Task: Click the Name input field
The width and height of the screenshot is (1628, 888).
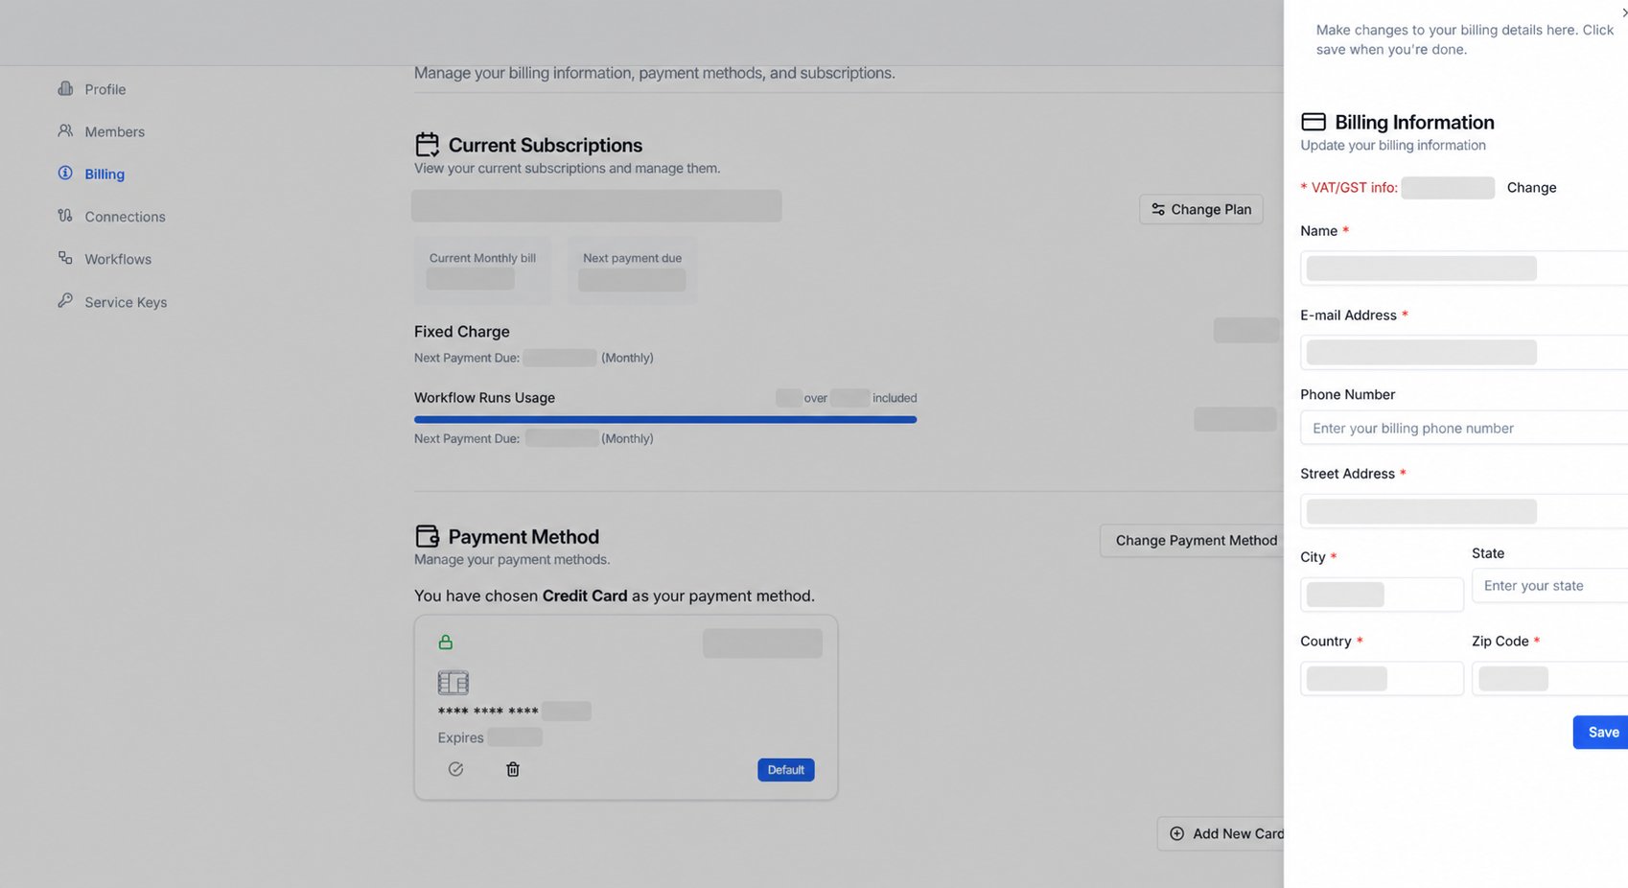Action: point(1464,269)
